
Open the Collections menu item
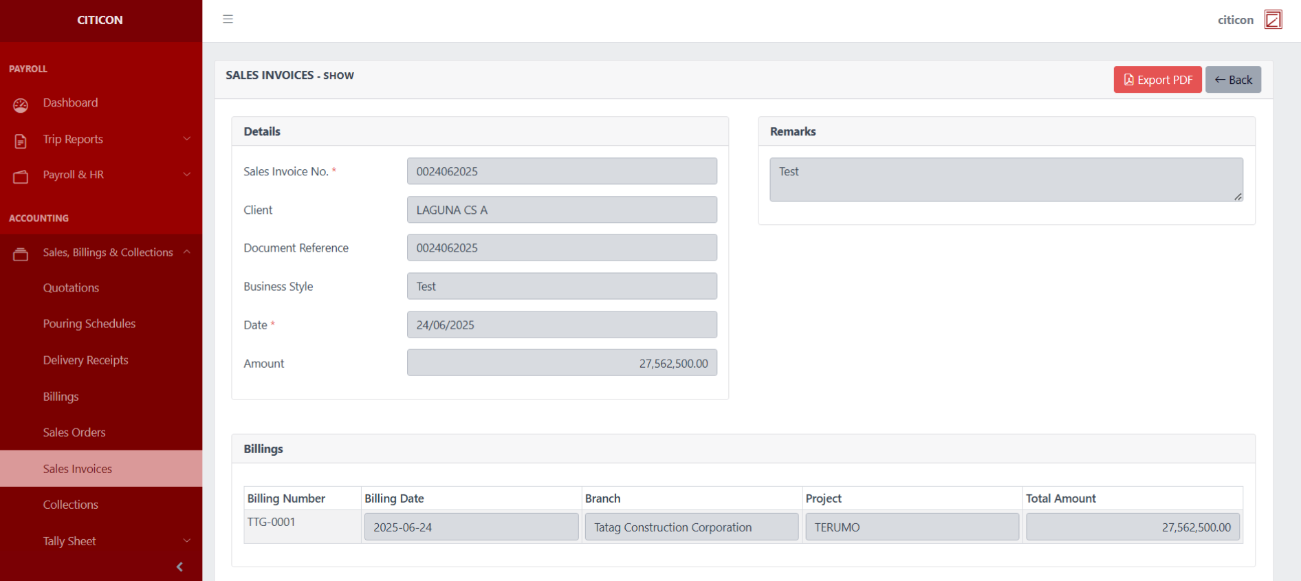70,505
